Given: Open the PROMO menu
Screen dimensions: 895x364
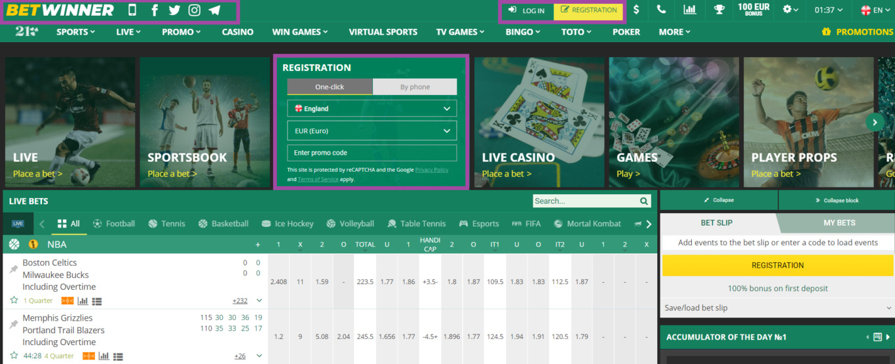Looking at the screenshot, I should (181, 31).
